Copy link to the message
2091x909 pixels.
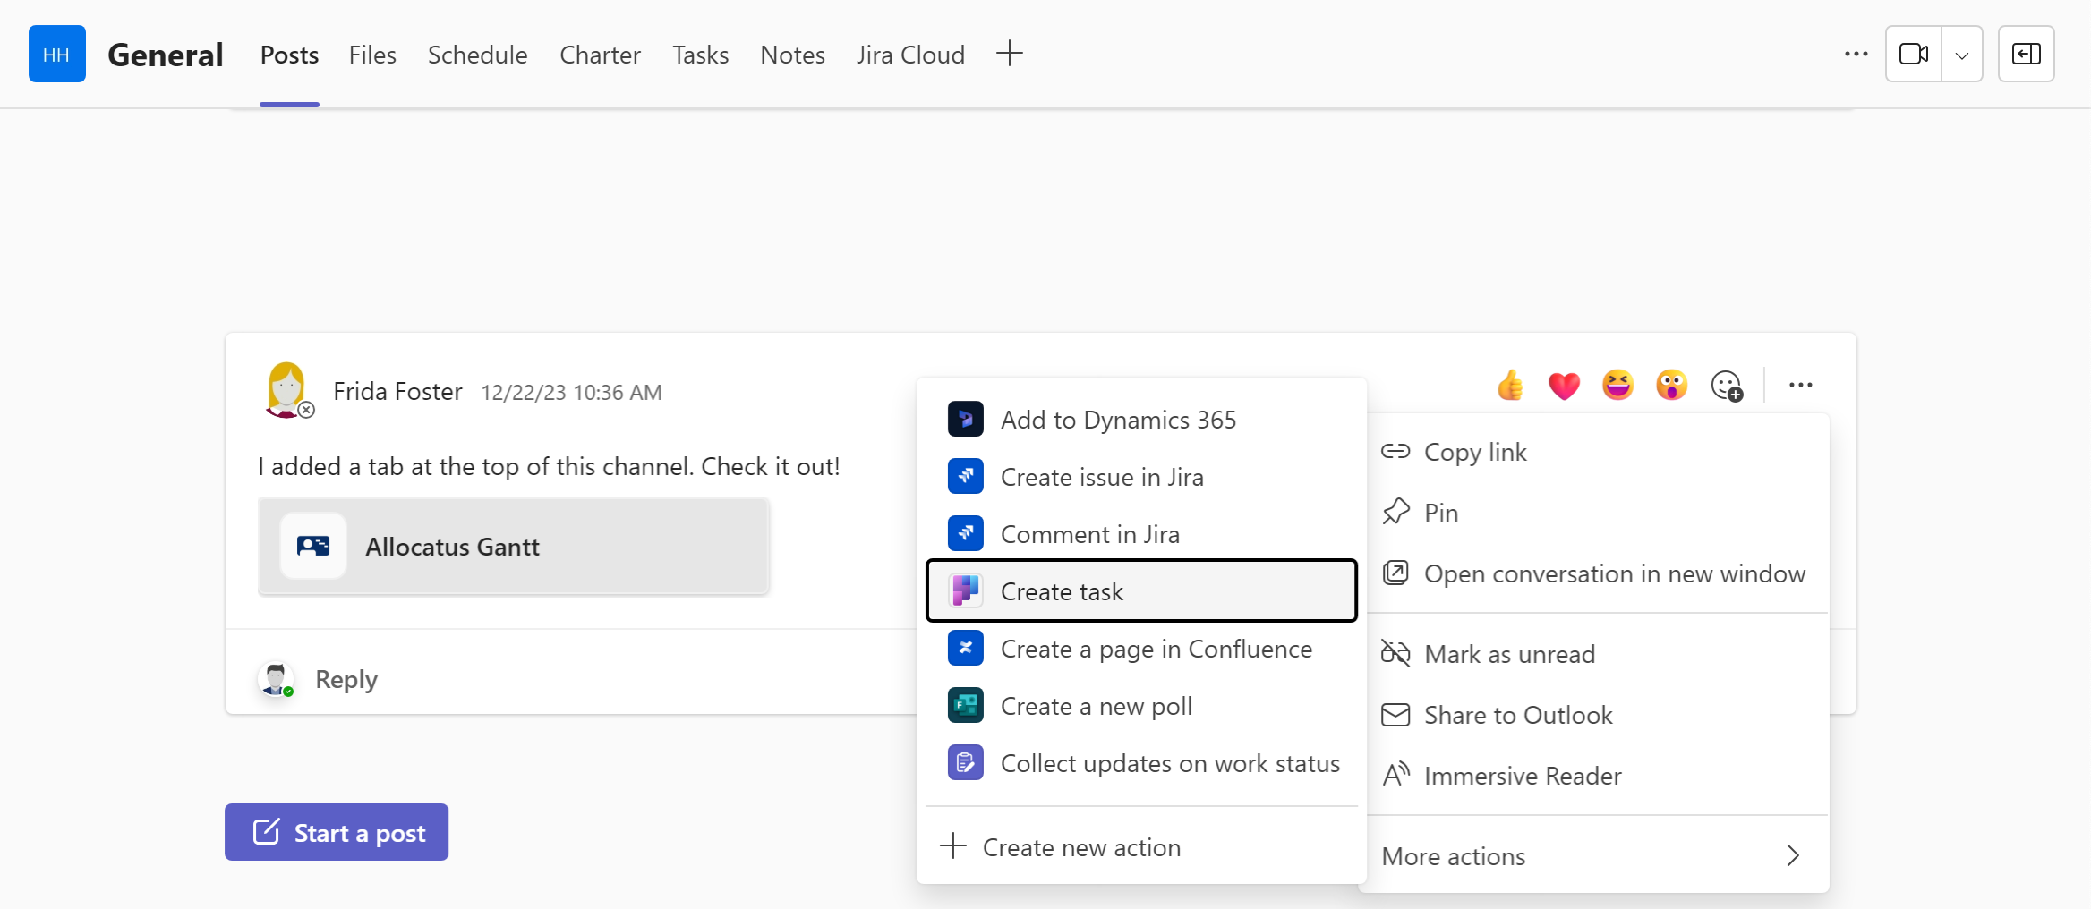[x=1598, y=452]
